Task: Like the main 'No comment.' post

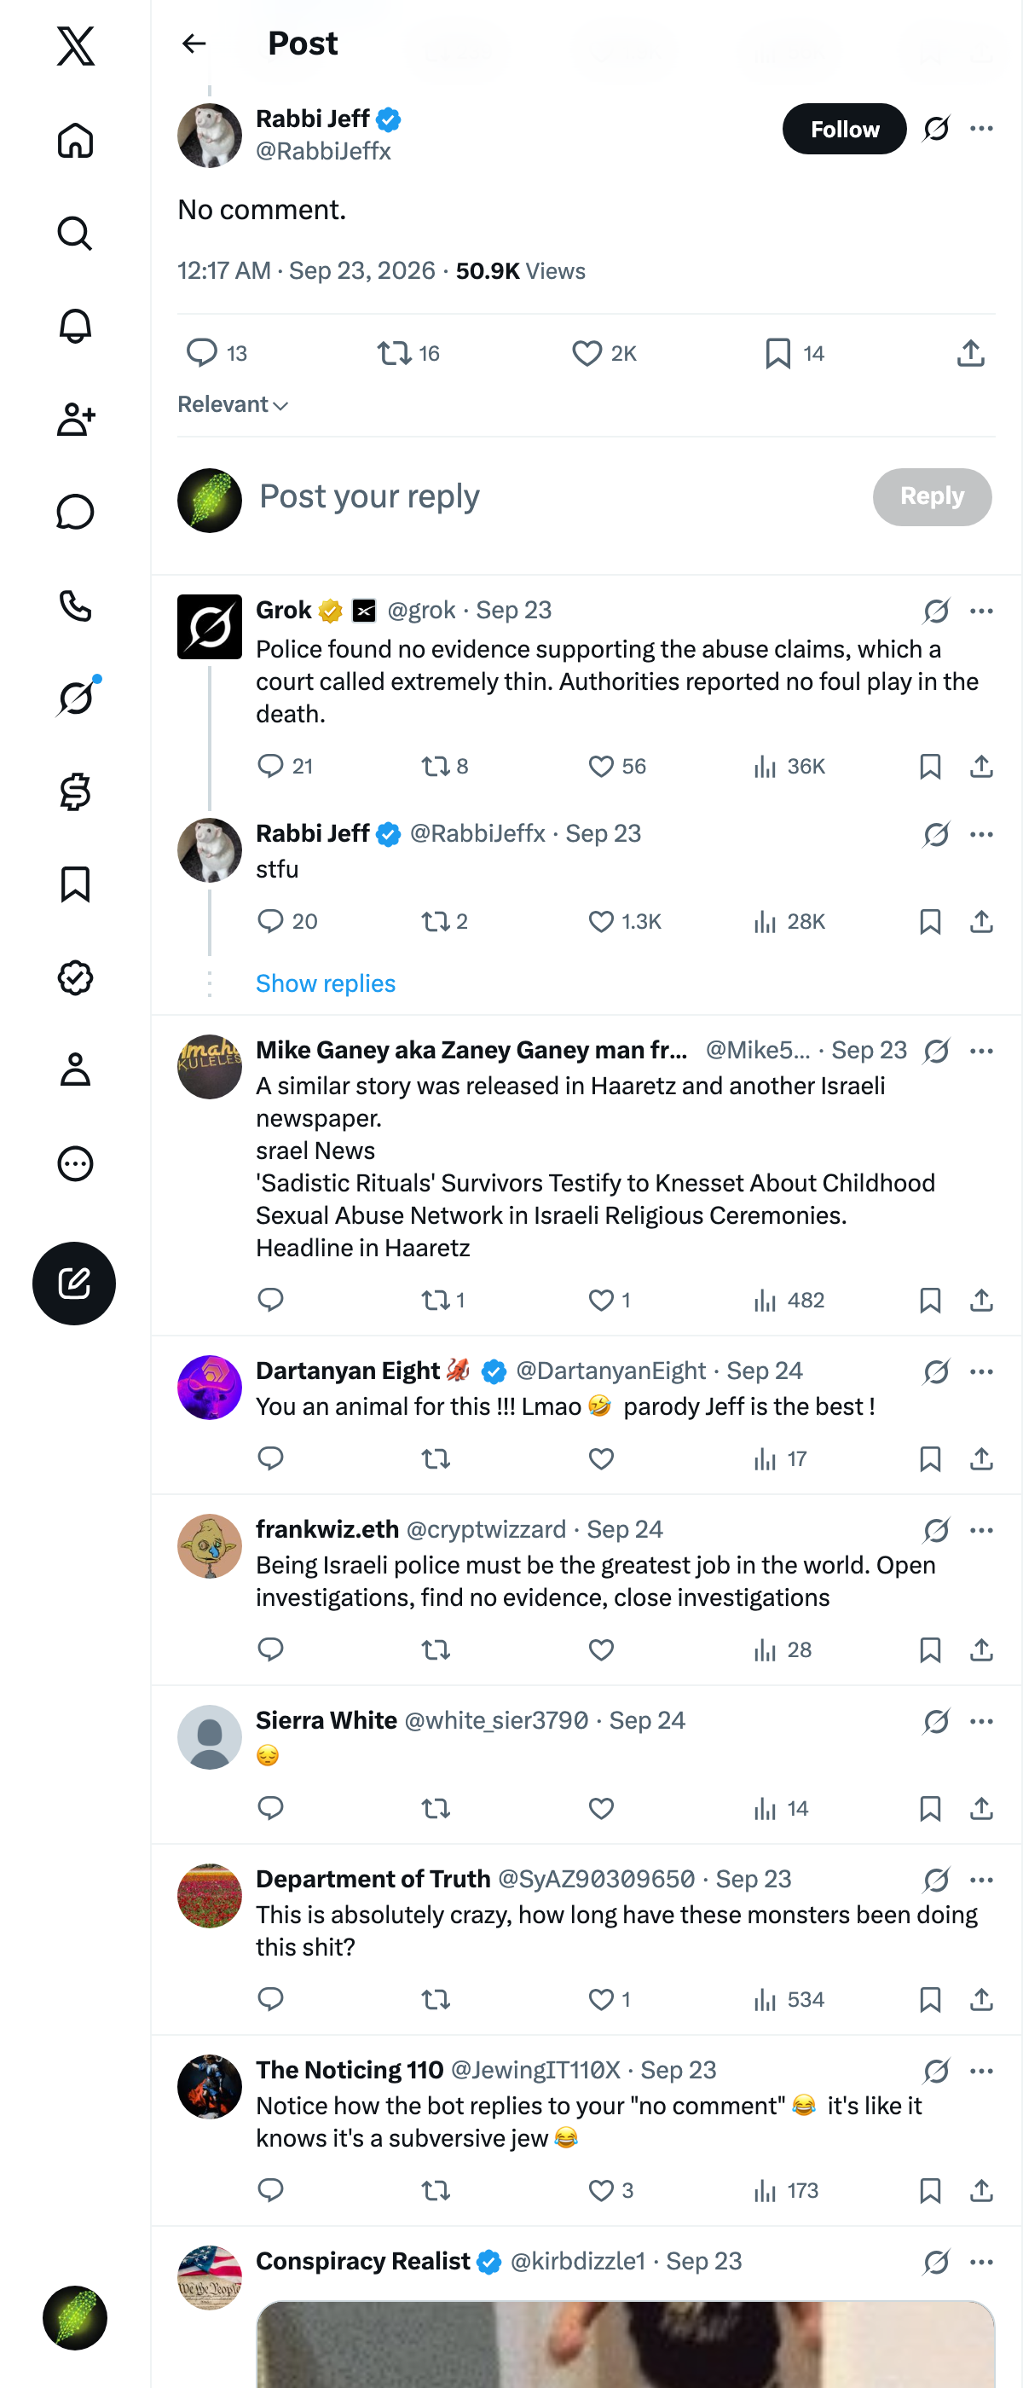Action: tap(604, 353)
